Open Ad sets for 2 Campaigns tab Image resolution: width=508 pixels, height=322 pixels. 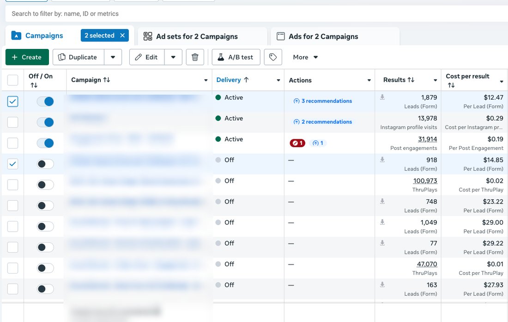(202, 36)
